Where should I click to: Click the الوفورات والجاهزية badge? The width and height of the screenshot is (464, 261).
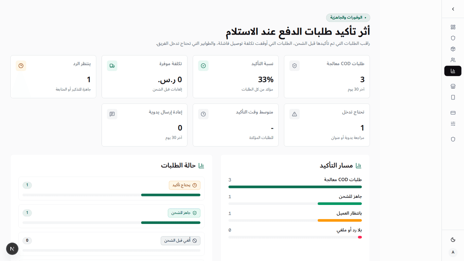(x=348, y=18)
